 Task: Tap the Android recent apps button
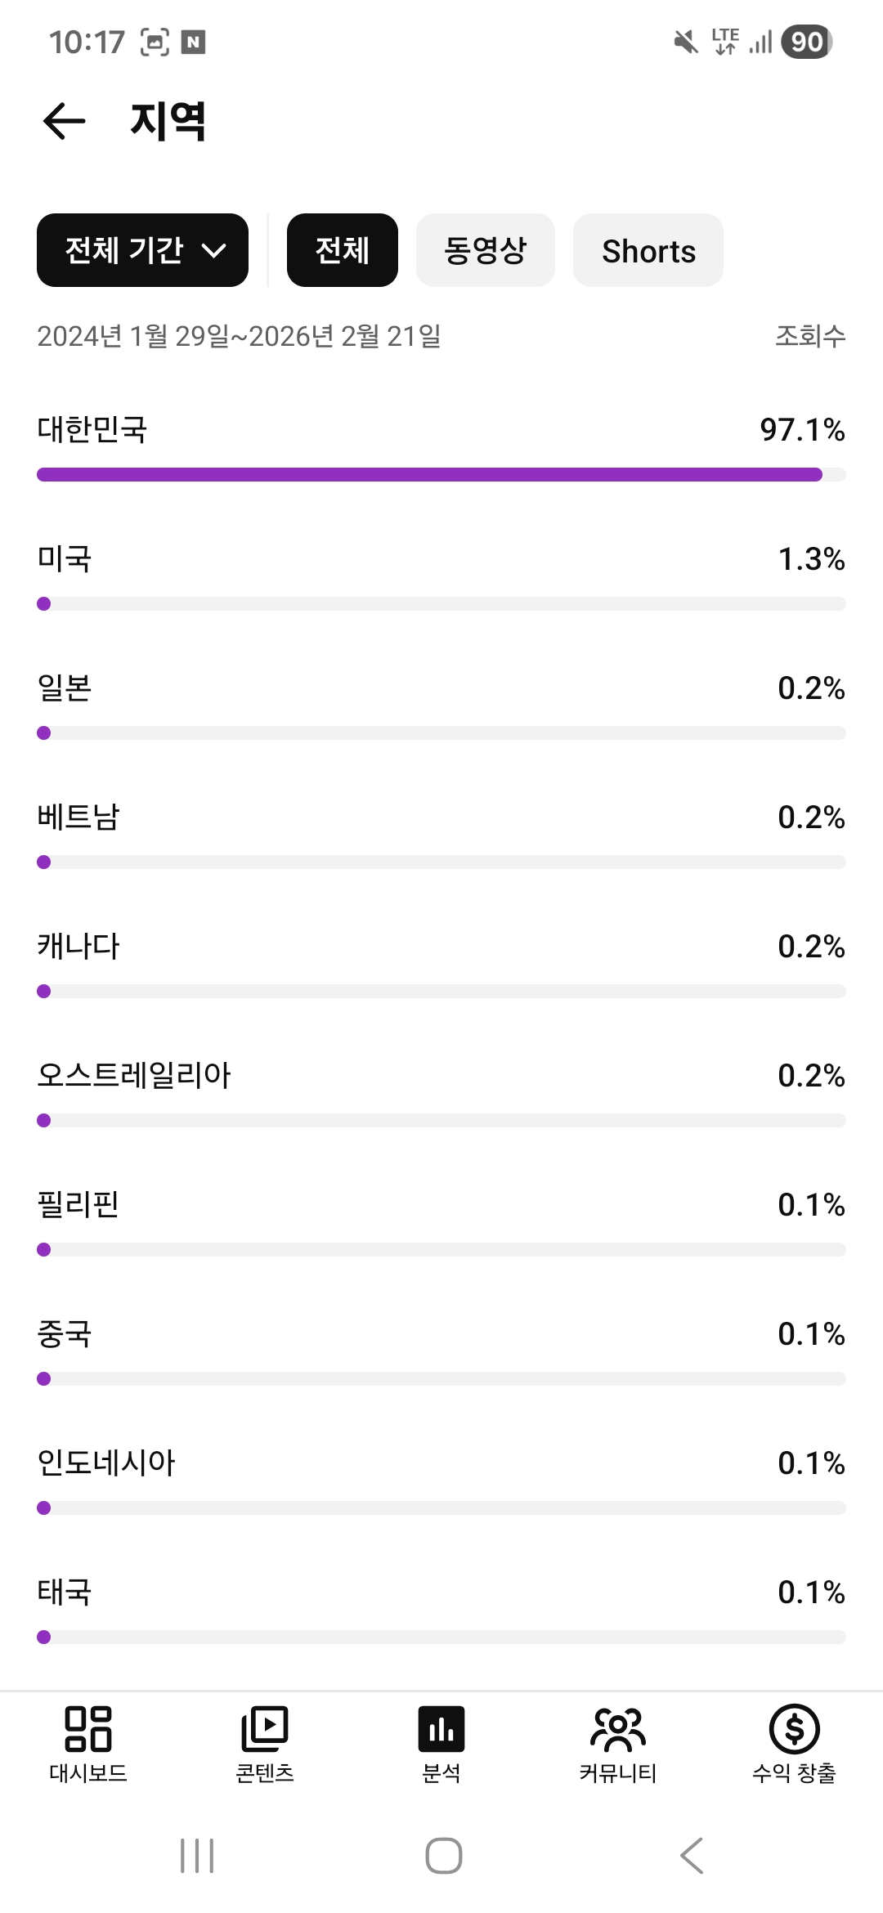coord(197,1855)
